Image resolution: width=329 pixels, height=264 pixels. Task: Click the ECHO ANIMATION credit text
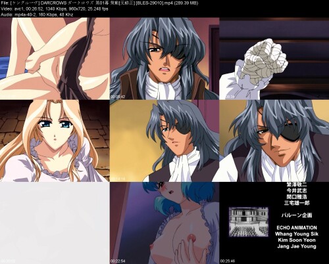pos(297,228)
